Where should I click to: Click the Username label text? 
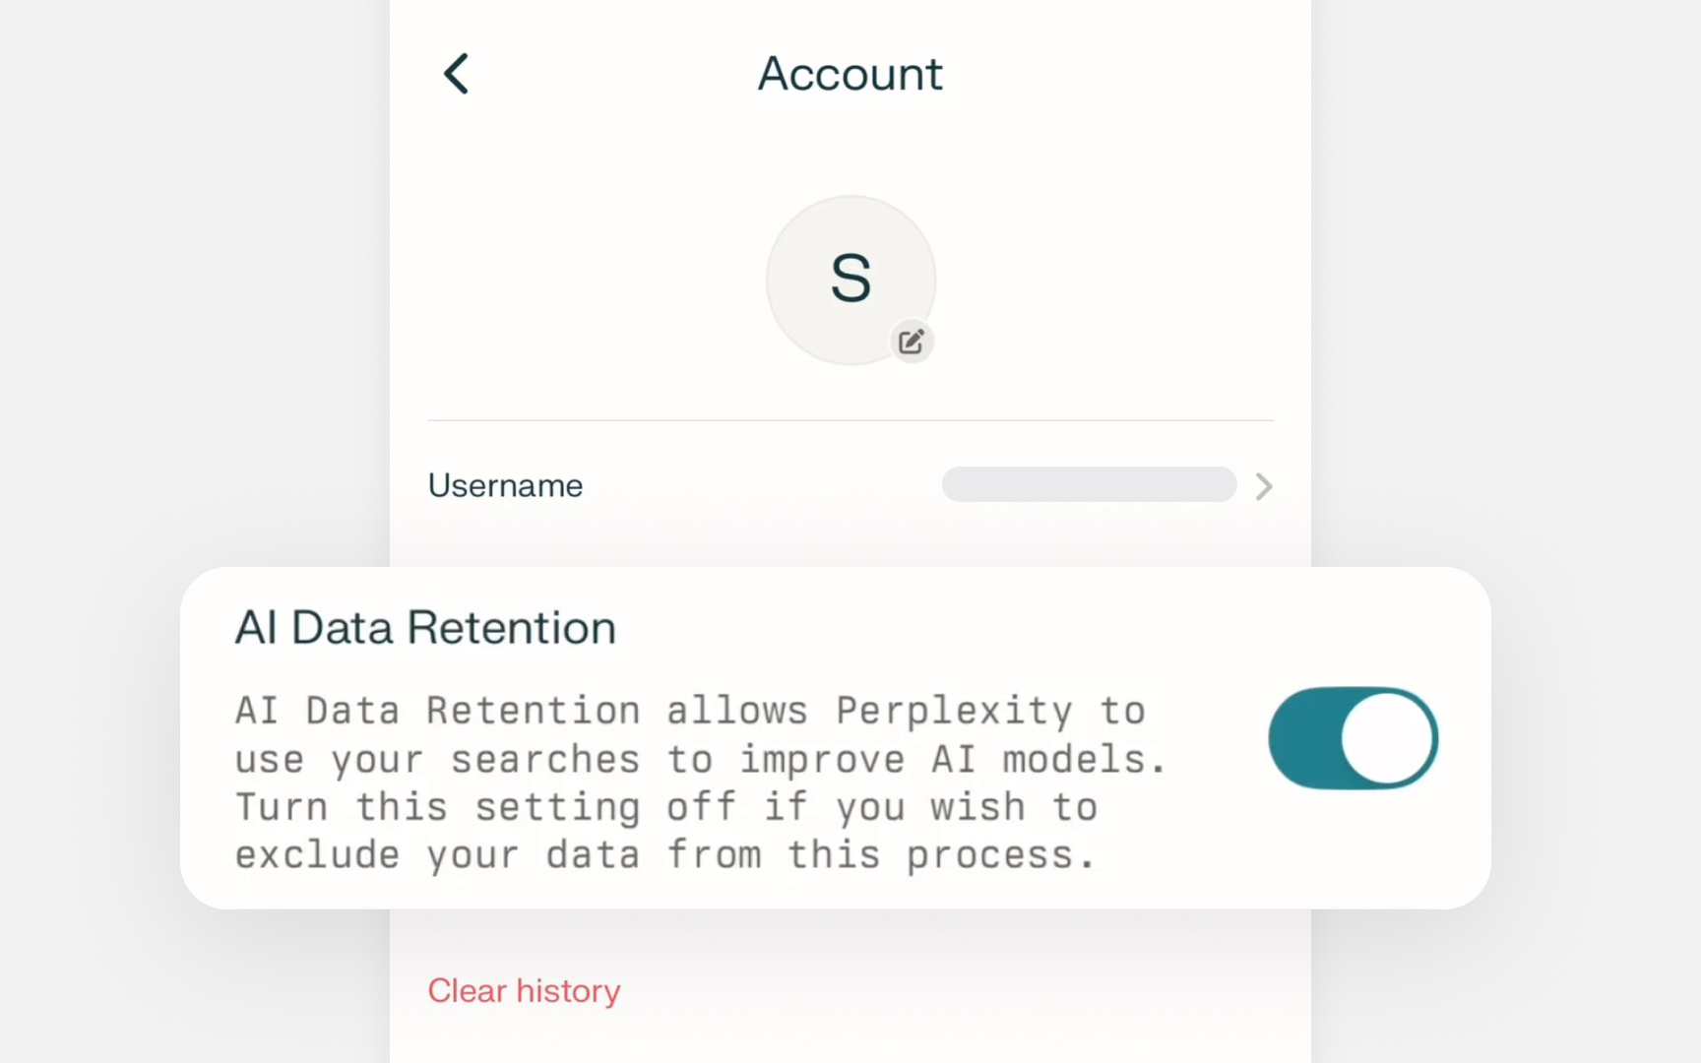[505, 485]
